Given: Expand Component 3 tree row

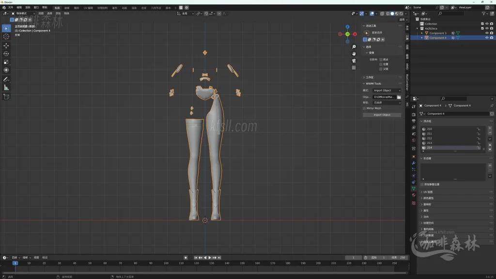Looking at the screenshot, I should coord(422,33).
